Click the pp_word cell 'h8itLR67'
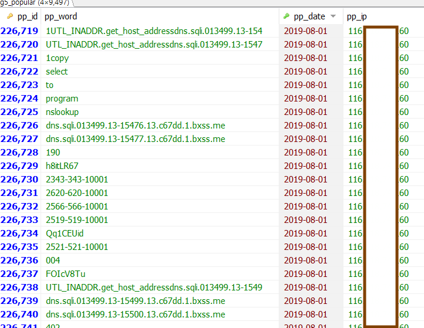Viewport: 424px width, 328px height. pyautogui.click(x=160, y=166)
